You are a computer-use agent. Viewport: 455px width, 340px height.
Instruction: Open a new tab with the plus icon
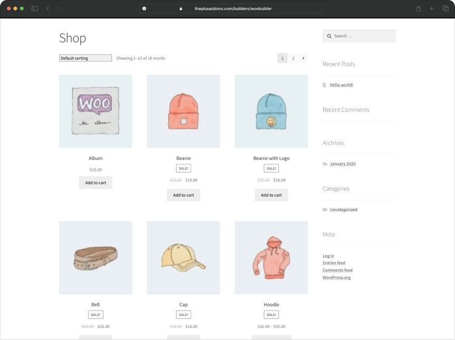pyautogui.click(x=431, y=8)
